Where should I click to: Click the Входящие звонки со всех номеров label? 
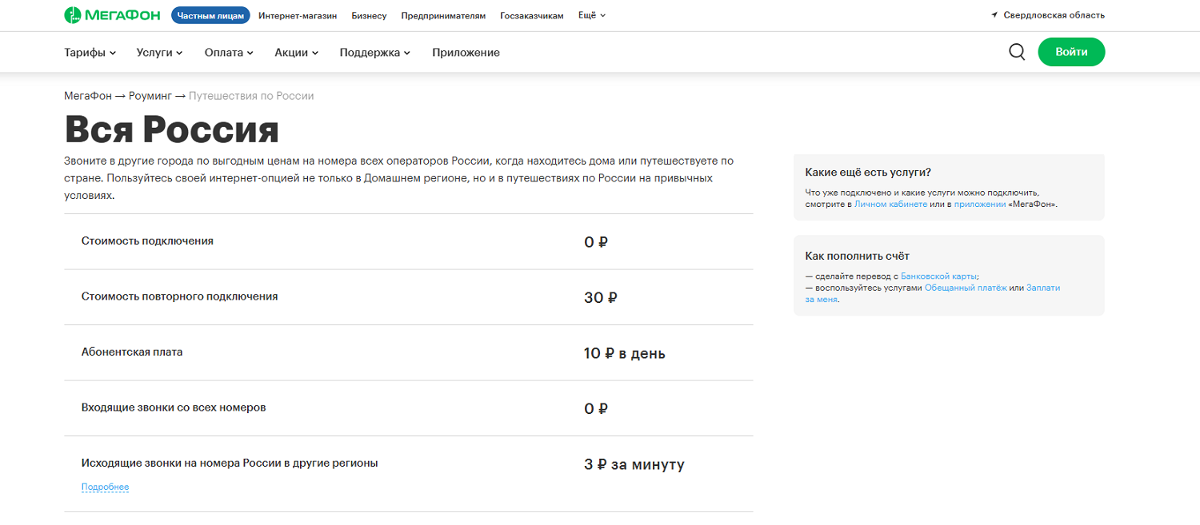[x=174, y=408]
